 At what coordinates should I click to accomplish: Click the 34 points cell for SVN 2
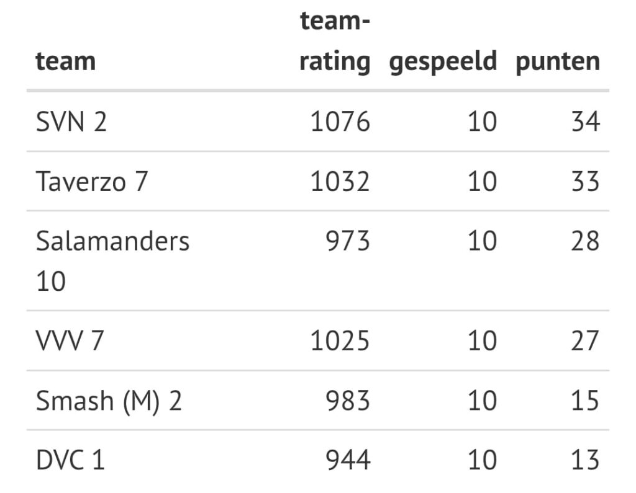point(585,122)
